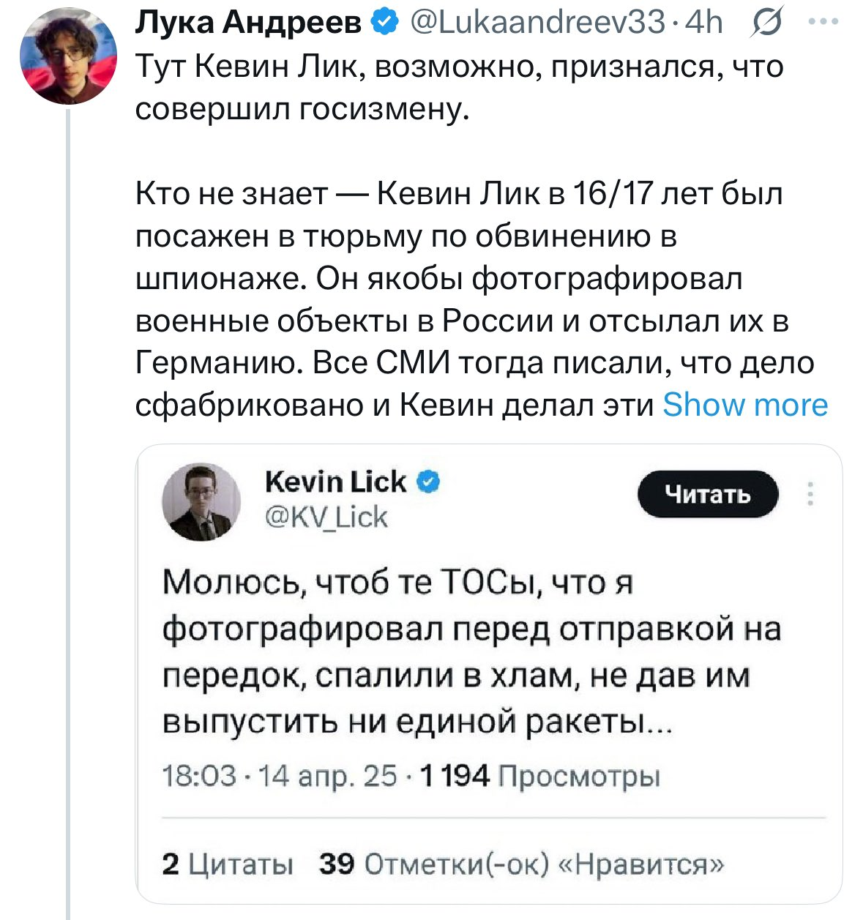Click Kevin Lick's verified checkmark badge
Viewport: 863px width, 920px height.
(428, 482)
